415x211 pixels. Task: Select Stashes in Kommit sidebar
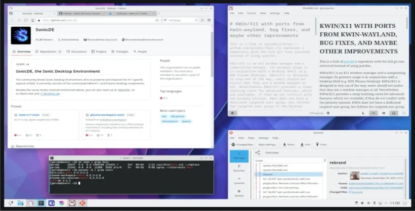[239, 193]
